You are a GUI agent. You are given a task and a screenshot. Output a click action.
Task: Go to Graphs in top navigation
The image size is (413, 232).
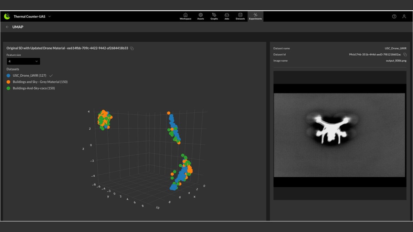pyautogui.click(x=214, y=16)
